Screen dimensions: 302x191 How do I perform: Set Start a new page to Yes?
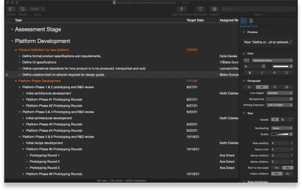(277, 168)
